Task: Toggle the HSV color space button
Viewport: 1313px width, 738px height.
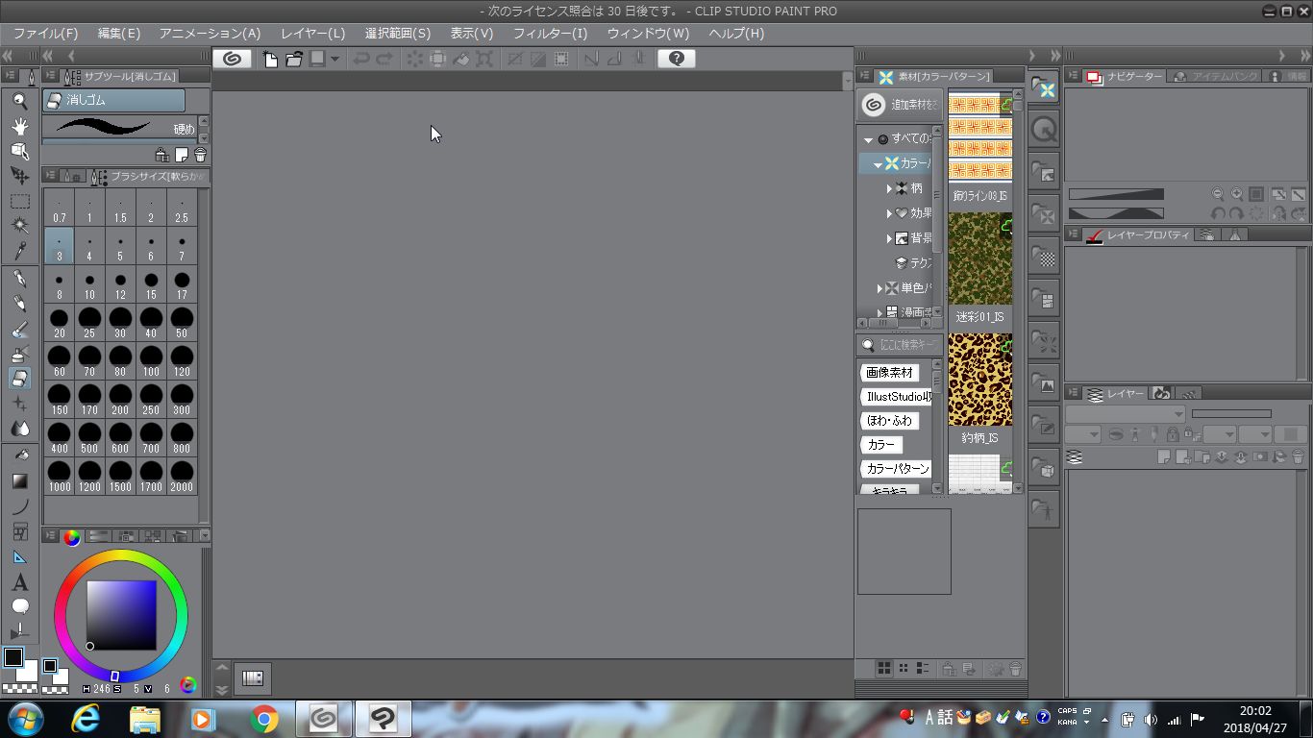Action: [187, 685]
